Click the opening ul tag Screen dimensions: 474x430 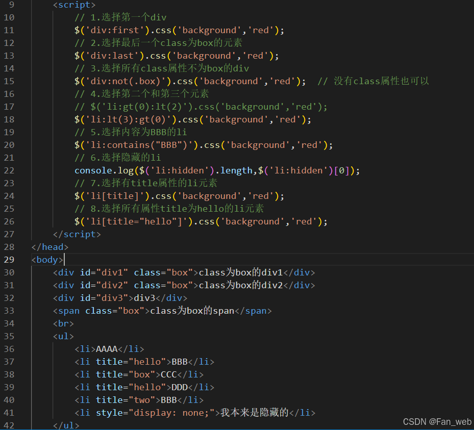pos(63,336)
